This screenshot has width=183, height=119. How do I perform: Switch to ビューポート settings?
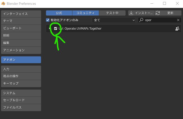[x=21, y=28]
